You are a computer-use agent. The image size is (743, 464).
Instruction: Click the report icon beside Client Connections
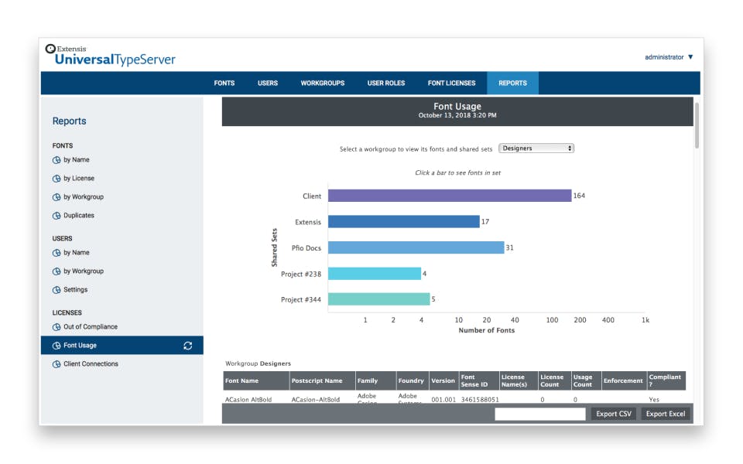[x=56, y=364]
